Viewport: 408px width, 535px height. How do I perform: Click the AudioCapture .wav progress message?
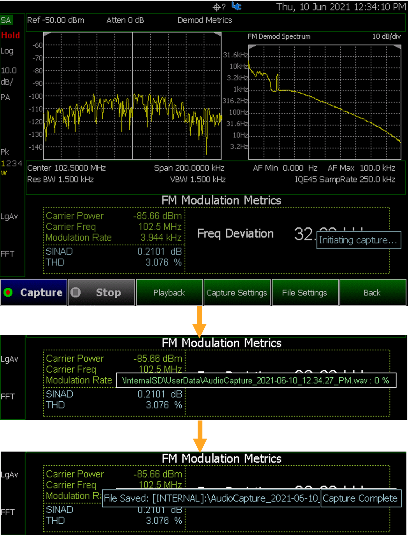tap(256, 380)
